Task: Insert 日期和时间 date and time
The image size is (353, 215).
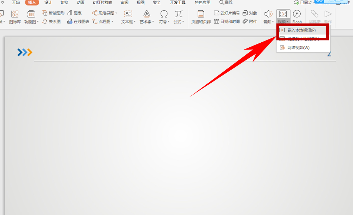Action: tap(227, 22)
